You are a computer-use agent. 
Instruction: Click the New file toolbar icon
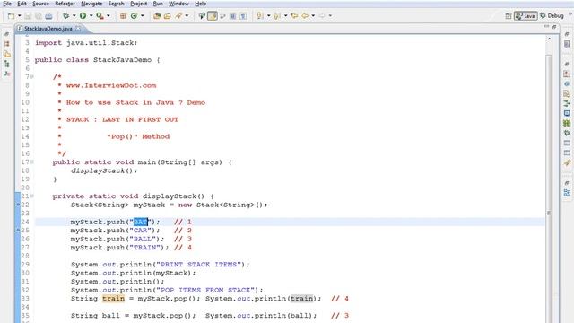[x=12, y=16]
